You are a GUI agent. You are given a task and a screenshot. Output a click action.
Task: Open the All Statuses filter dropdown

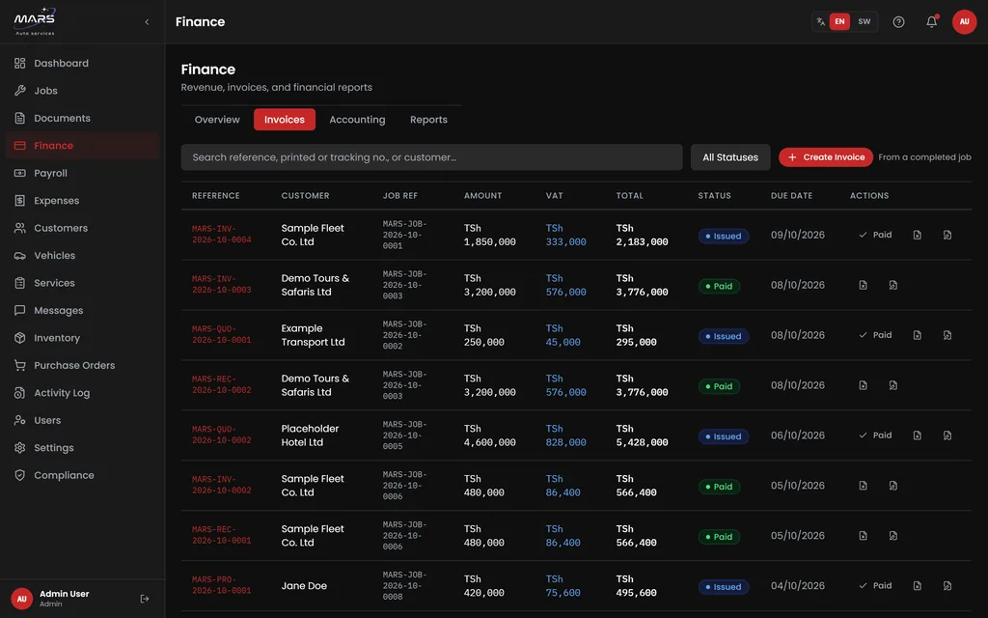pos(730,157)
